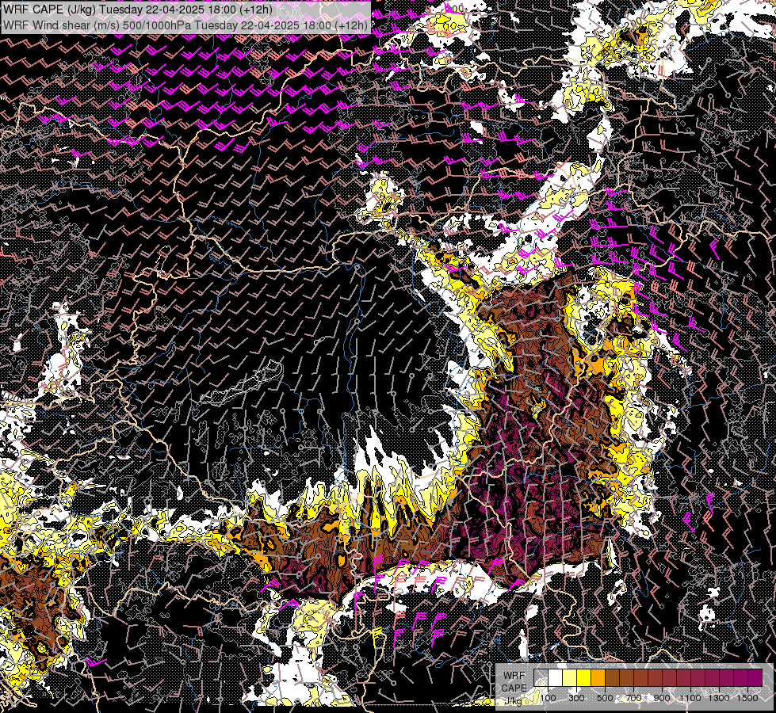Screen dimensions: 776x713
Task: Select the first transparent legend swatch
Action: [x=541, y=677]
